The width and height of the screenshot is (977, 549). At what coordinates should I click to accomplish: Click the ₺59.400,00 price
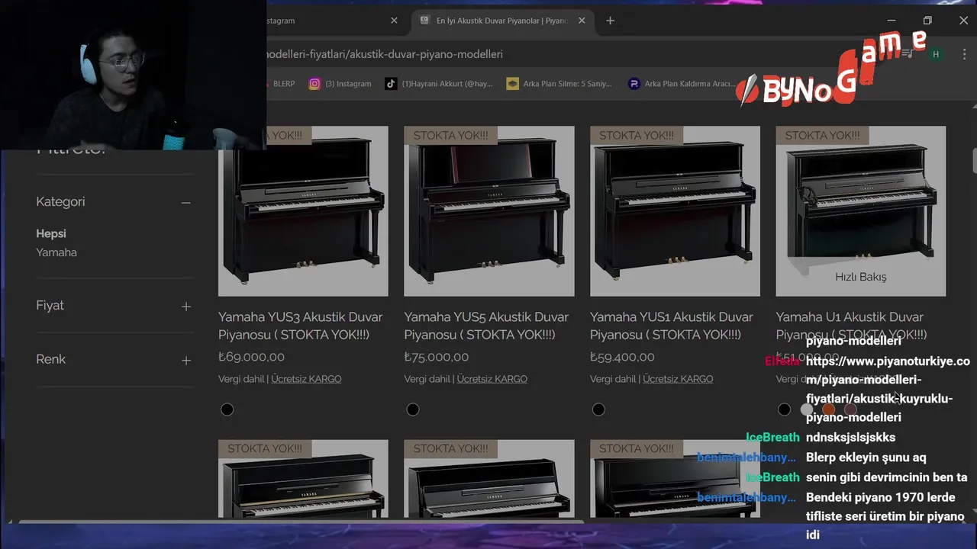tap(622, 357)
